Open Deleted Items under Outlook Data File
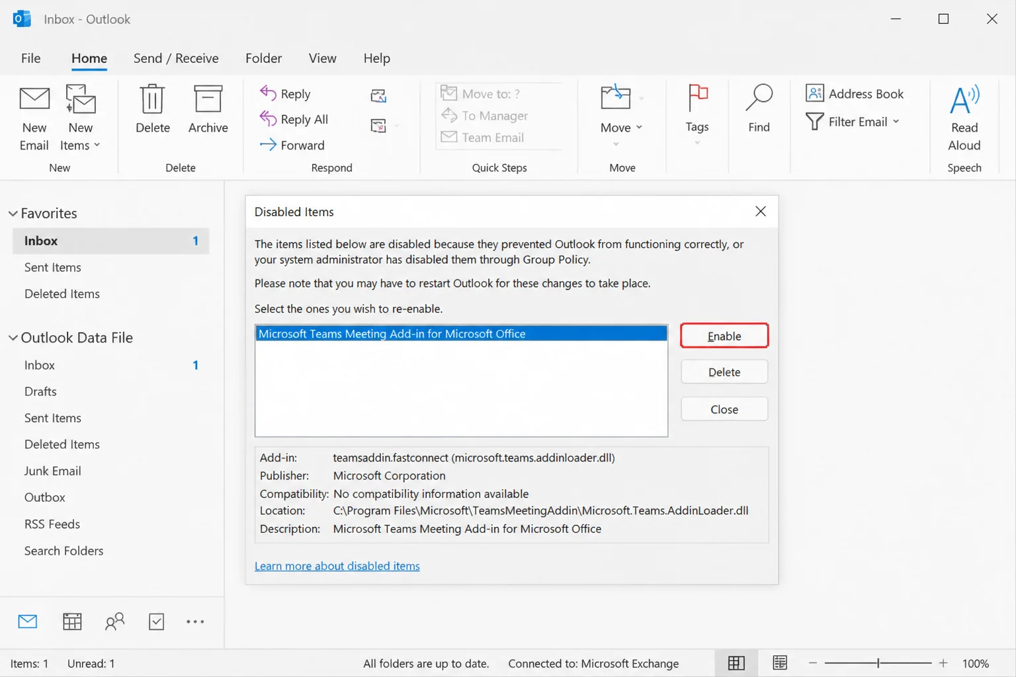 [x=62, y=444]
